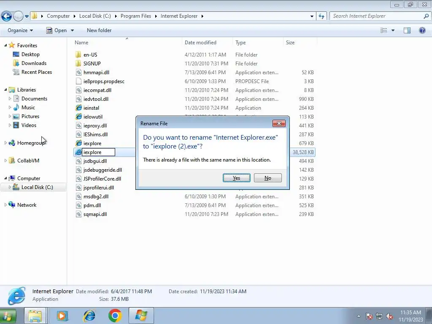
Task: Click the muted volume tray icon
Action: pyautogui.click(x=389, y=316)
